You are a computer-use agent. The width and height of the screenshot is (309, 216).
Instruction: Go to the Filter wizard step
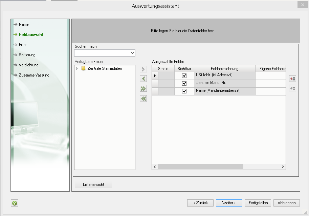point(23,45)
